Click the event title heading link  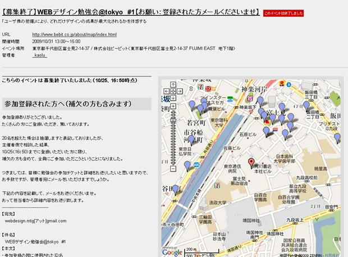(131, 11)
